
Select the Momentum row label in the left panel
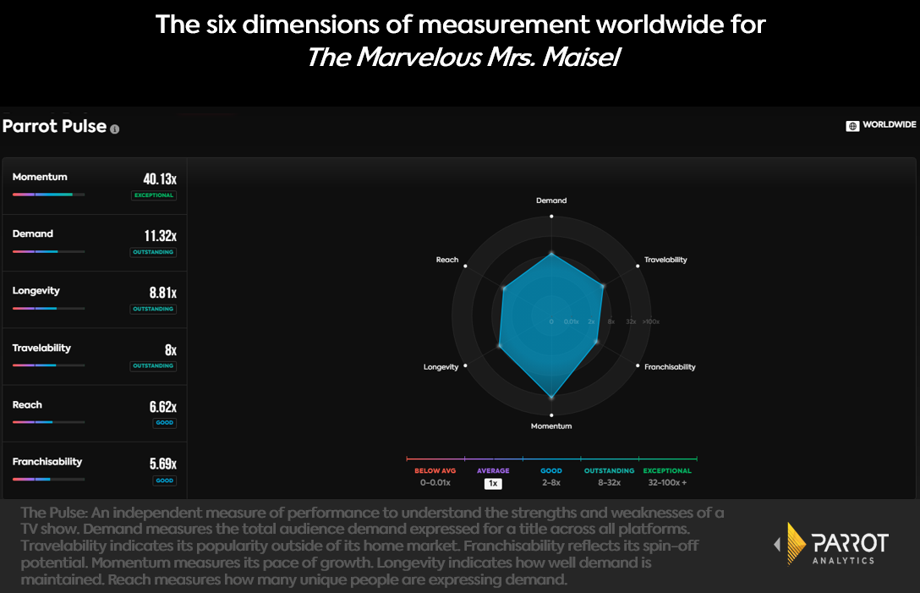(40, 177)
